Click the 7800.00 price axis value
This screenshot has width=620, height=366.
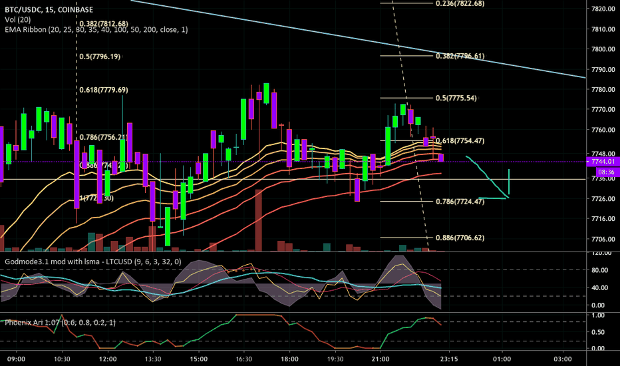pos(603,49)
